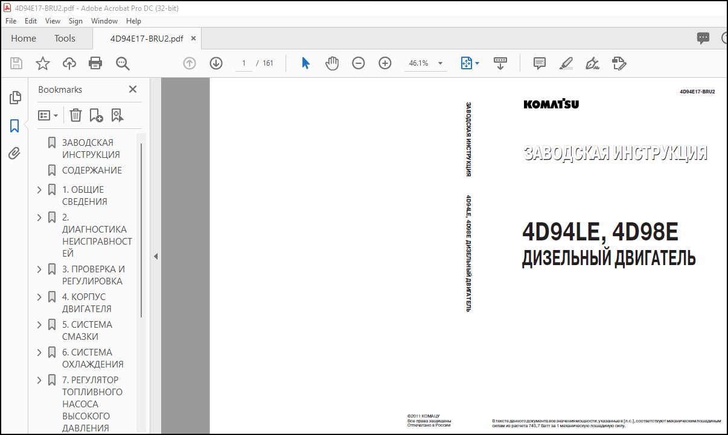
Task: Open the Find text search tool
Action: [x=123, y=63]
